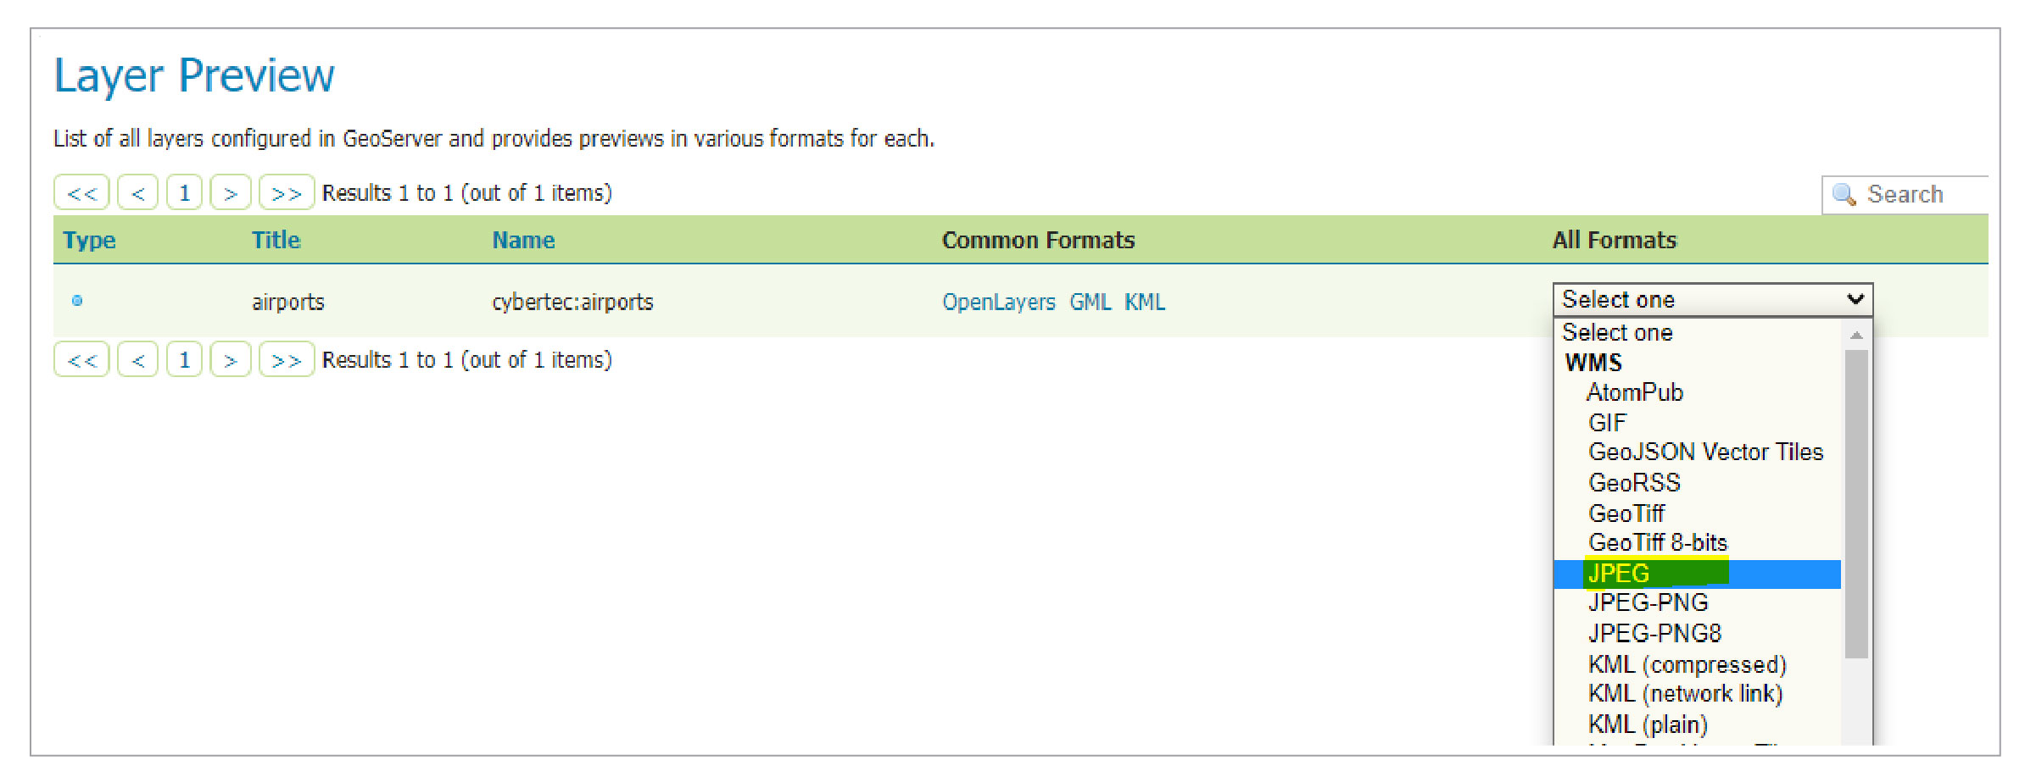Select JPEG from the format list
The image size is (2025, 777).
point(1620,574)
